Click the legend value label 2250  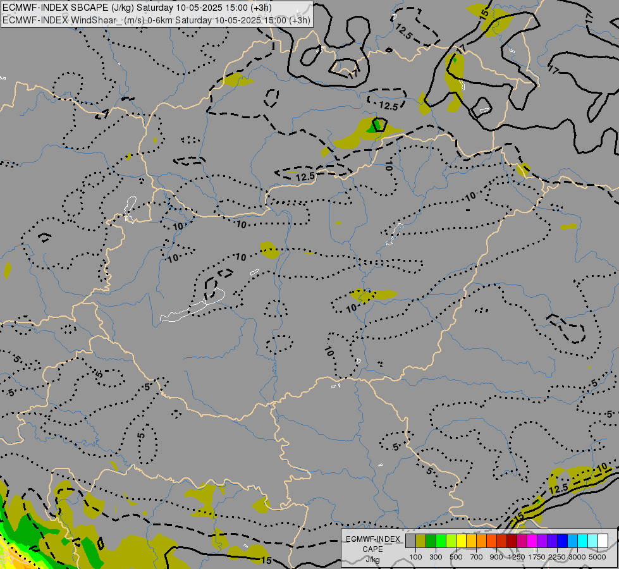(557, 557)
